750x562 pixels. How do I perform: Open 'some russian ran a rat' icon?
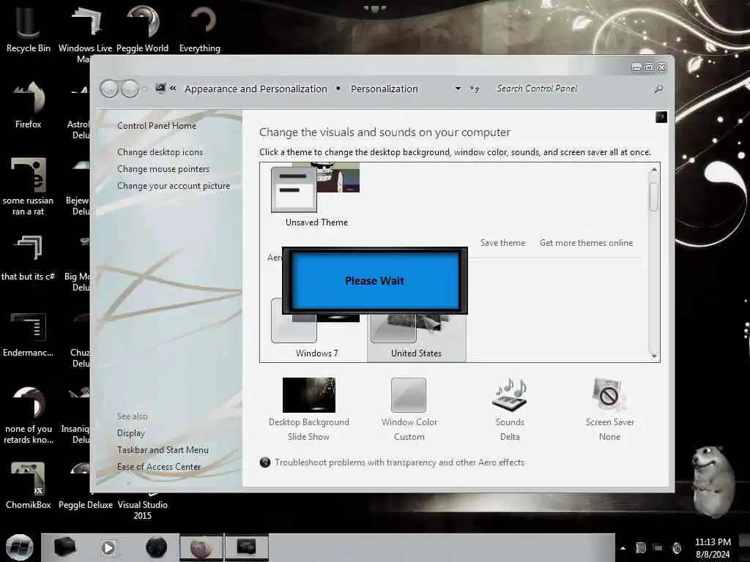click(x=28, y=187)
